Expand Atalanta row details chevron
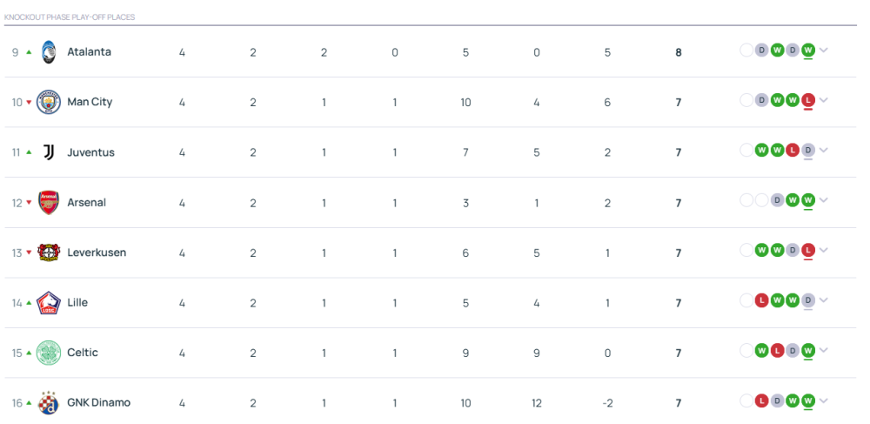The image size is (870, 424). pyautogui.click(x=823, y=50)
